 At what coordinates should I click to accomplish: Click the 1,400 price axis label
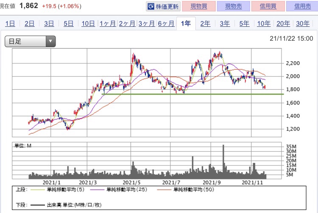pos(293,116)
